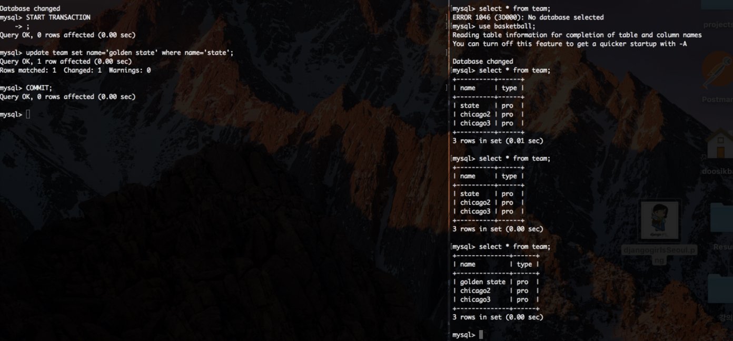Viewport: 733px width, 341px height.
Task: Click the START TRANSACTION command line
Action: 45,17
